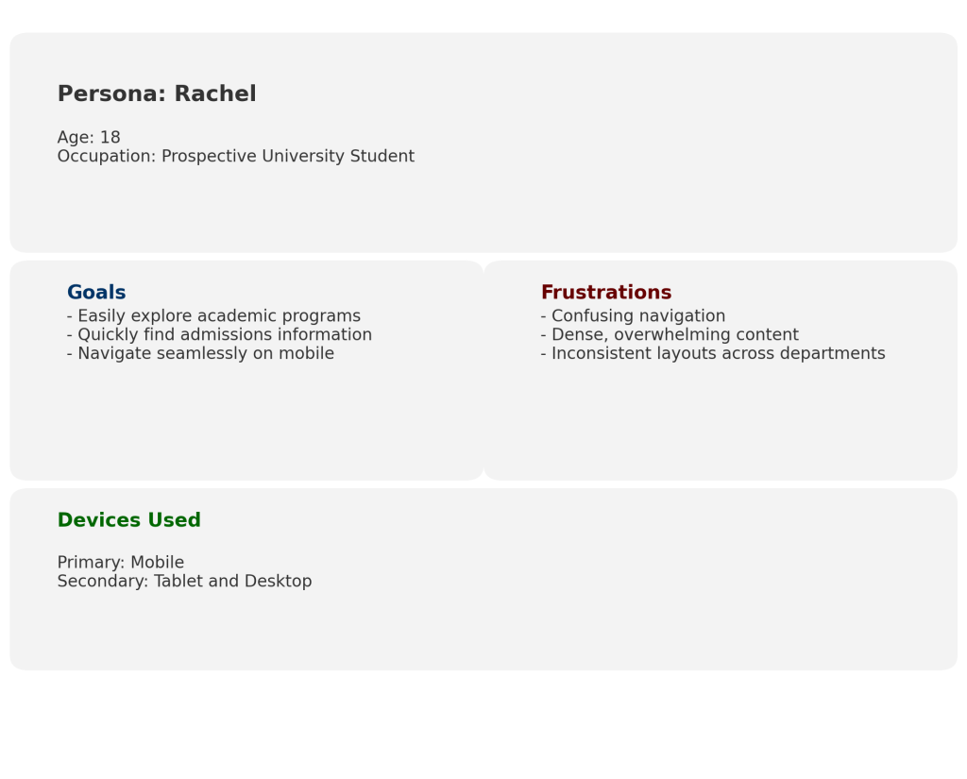The width and height of the screenshot is (967, 779).
Task: Click the word 'Desktop' in devices
Action: (278, 582)
